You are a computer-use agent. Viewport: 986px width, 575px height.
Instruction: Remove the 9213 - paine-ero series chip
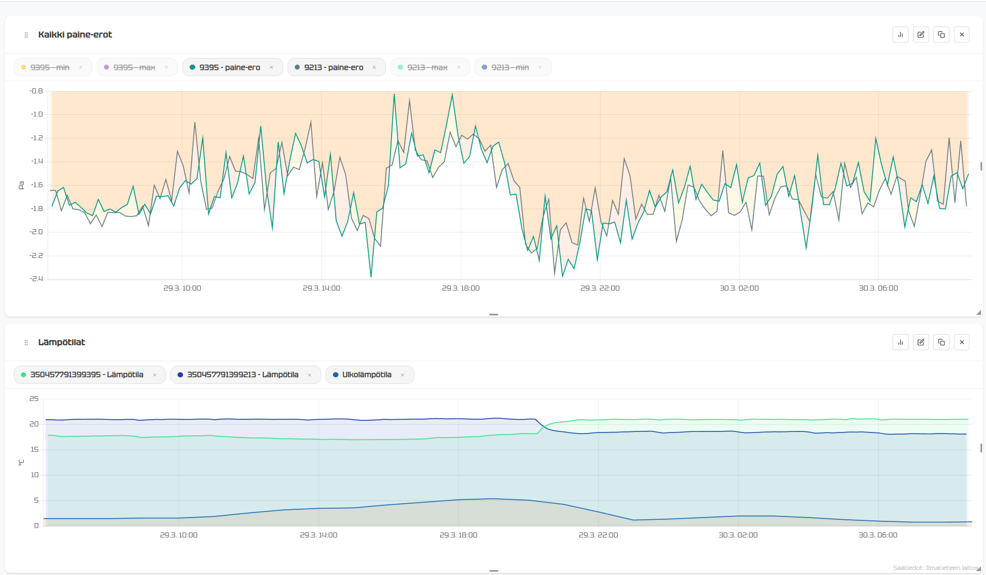point(374,67)
